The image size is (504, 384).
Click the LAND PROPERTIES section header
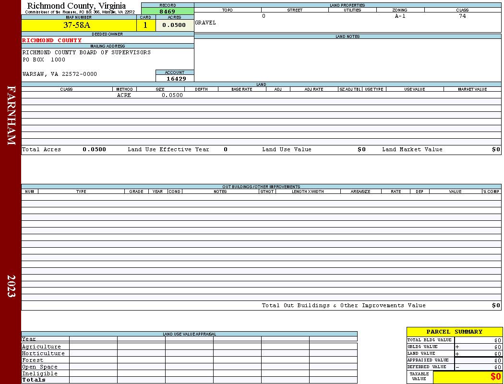click(x=347, y=5)
